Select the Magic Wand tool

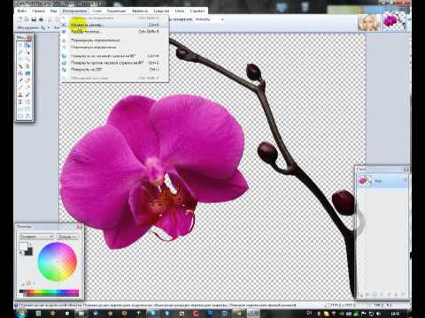(20, 66)
